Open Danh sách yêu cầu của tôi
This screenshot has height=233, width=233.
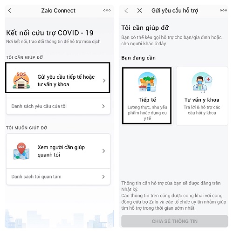[x=58, y=106]
